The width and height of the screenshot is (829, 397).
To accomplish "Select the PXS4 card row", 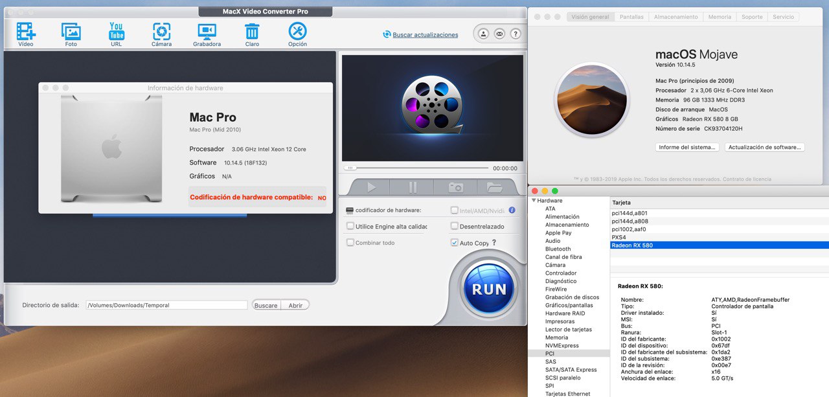I will [720, 237].
